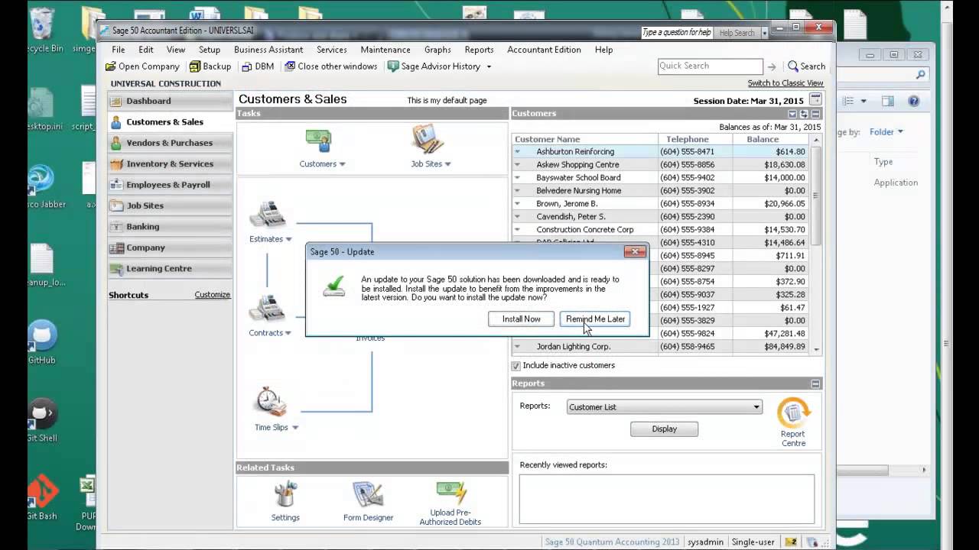Expand the Time Slips dropdown arrow
The image size is (979, 550).
coord(295,428)
